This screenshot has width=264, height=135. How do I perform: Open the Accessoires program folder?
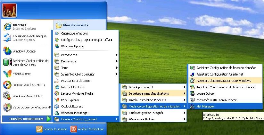(x=86, y=55)
